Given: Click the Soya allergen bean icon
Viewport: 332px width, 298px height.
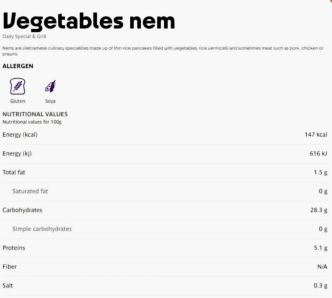Looking at the screenshot, I should pos(50,86).
